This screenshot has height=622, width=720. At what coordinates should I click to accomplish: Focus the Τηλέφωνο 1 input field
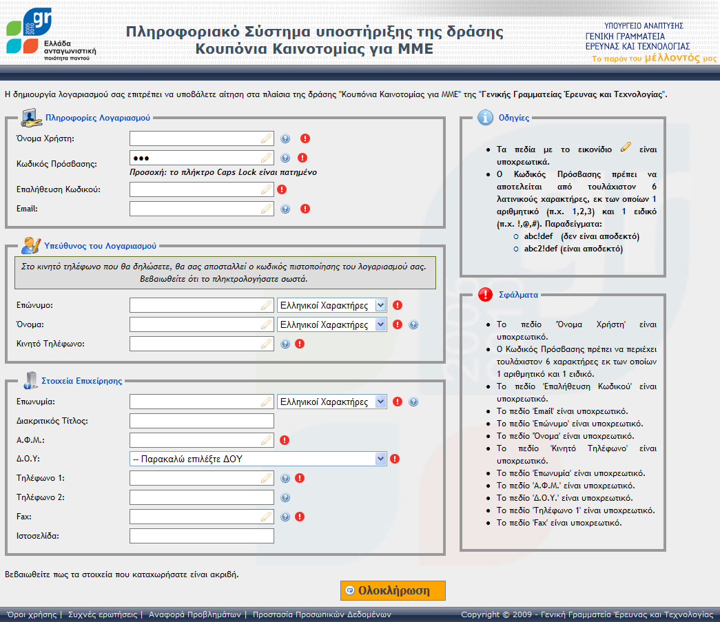click(202, 478)
